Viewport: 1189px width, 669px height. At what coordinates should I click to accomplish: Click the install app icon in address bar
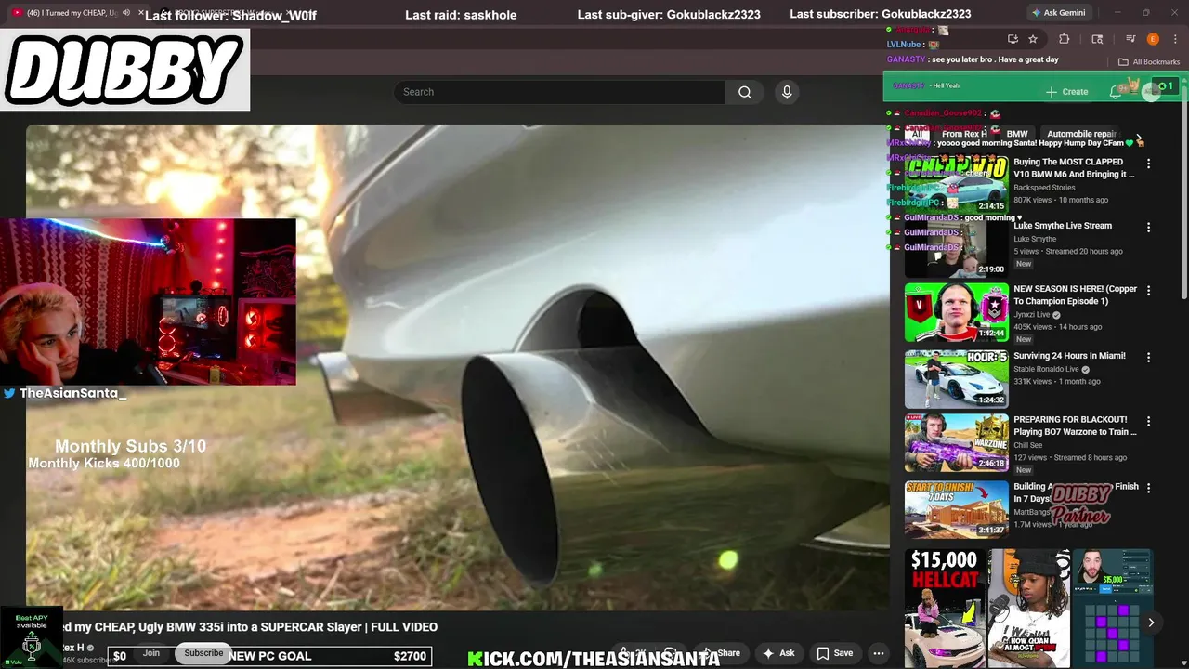tap(1013, 39)
